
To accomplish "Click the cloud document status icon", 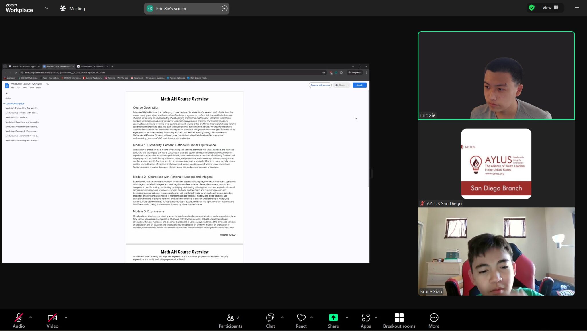I will pyautogui.click(x=47, y=84).
